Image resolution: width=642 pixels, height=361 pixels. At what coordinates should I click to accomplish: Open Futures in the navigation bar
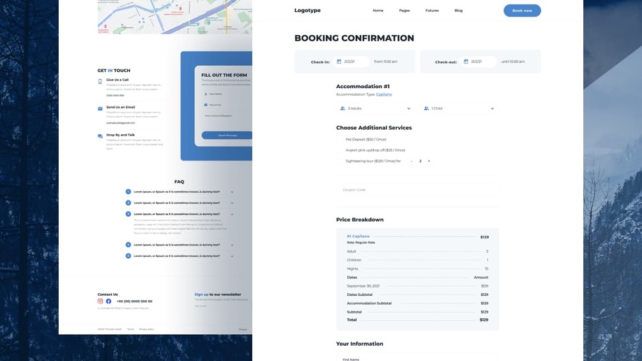[x=432, y=11]
